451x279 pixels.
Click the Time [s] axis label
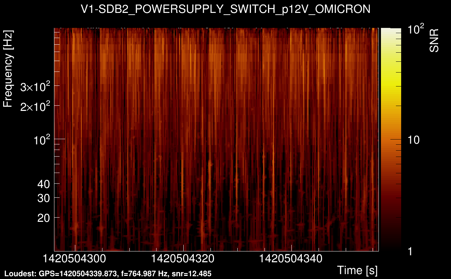(x=357, y=270)
